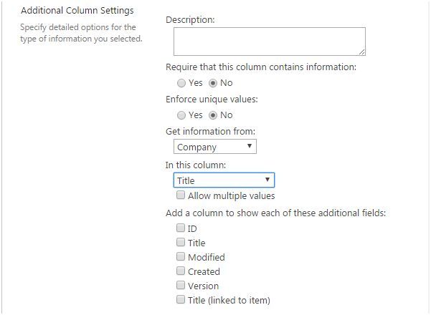Screen dimensions: 431x315
Task: Toggle the Created field checkbox
Action: pos(181,271)
